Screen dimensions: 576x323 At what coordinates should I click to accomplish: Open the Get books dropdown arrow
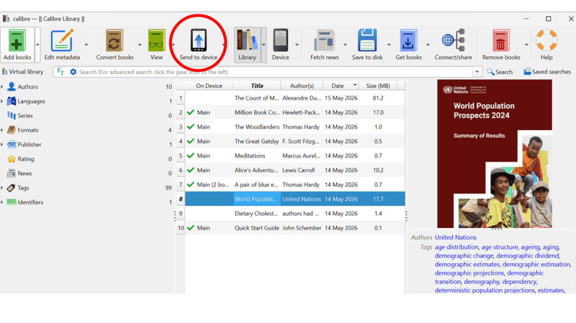[428, 45]
